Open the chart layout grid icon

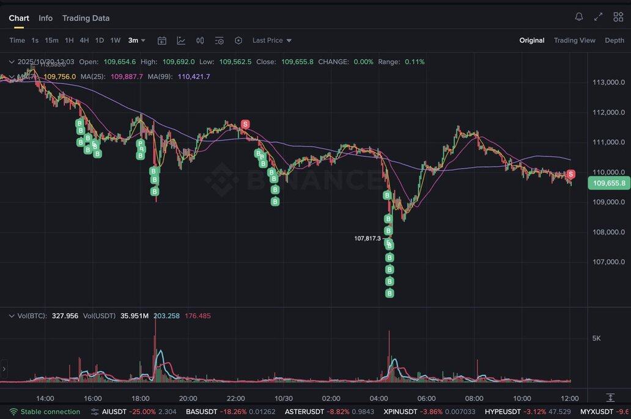pos(618,17)
